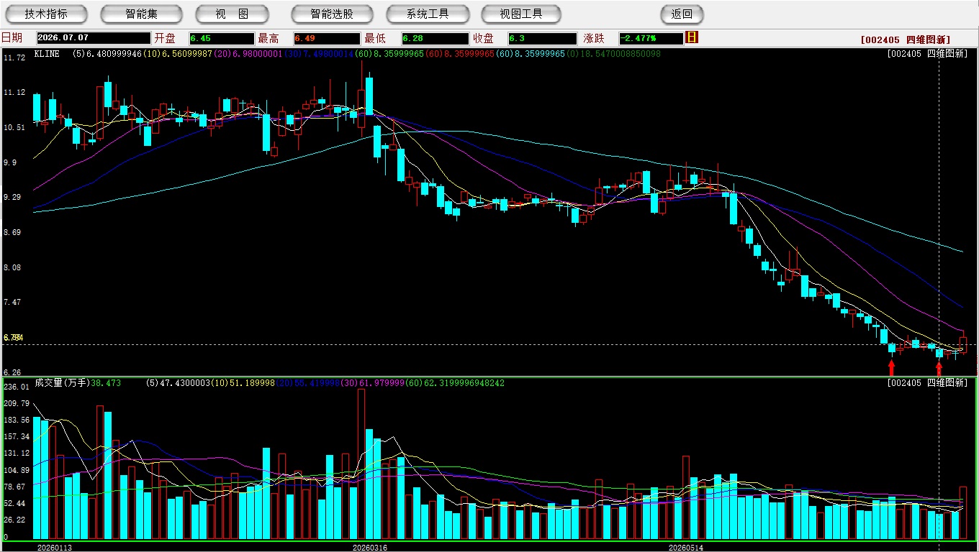The height and width of the screenshot is (552, 979).
Task: Select the 开盘 value 6.45 field
Action: pyautogui.click(x=222, y=38)
